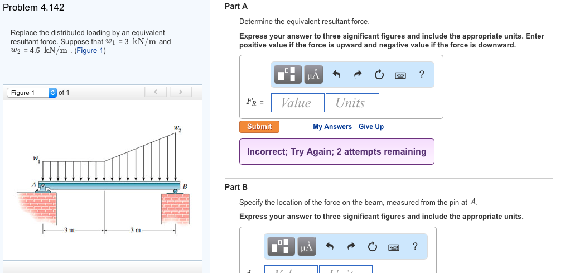This screenshot has height=273, width=565.
Task: Open the help question mark in Part B
Action: [x=414, y=246]
